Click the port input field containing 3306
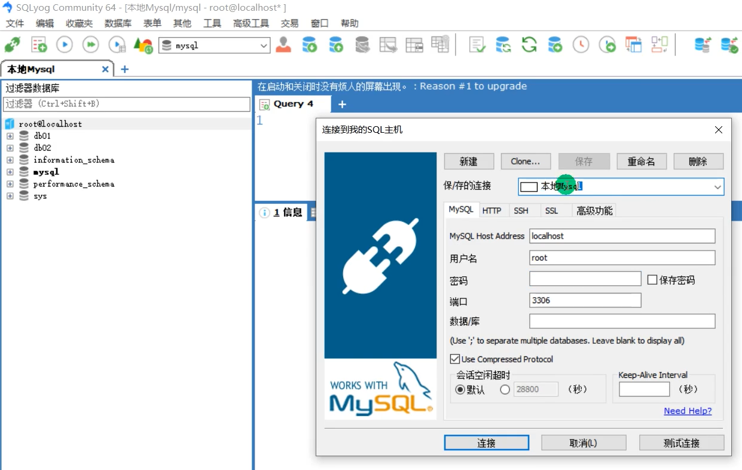The width and height of the screenshot is (742, 470). point(585,301)
